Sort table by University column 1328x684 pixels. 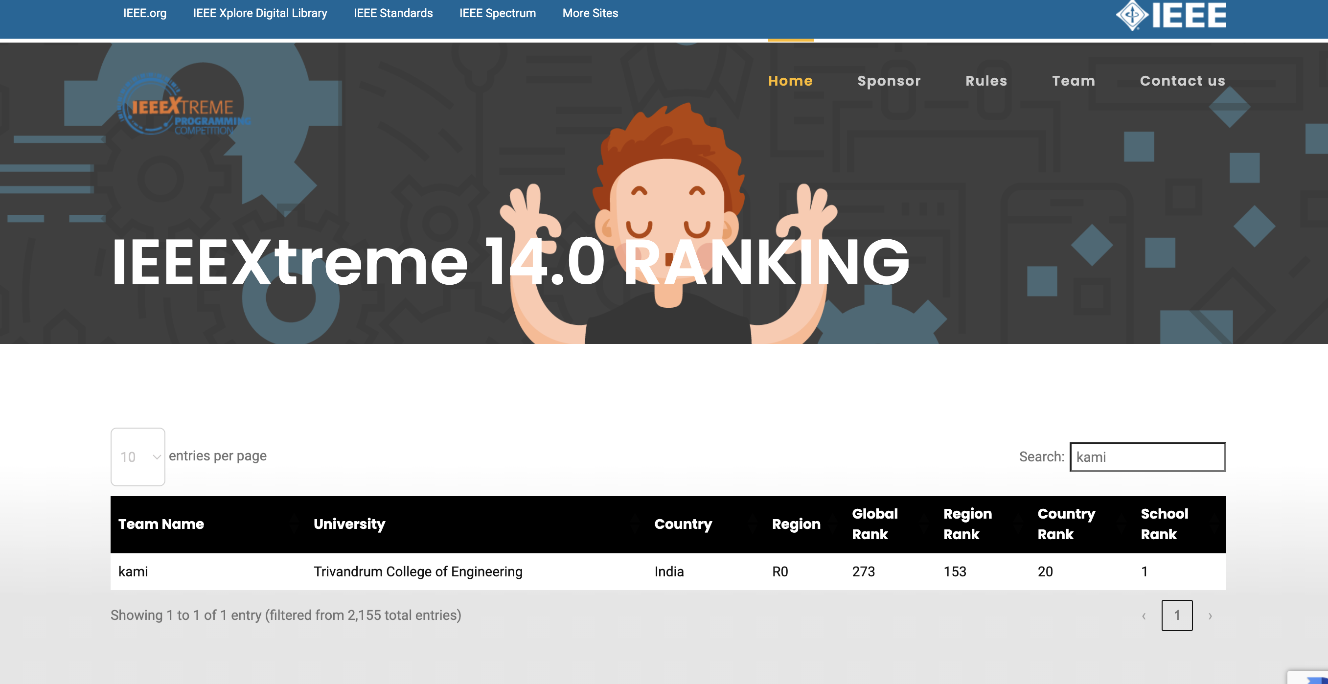tap(476, 524)
